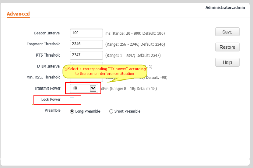Choose the Short Preamble radio option
Image resolution: width=253 pixels, height=168 pixels.
tap(111, 111)
